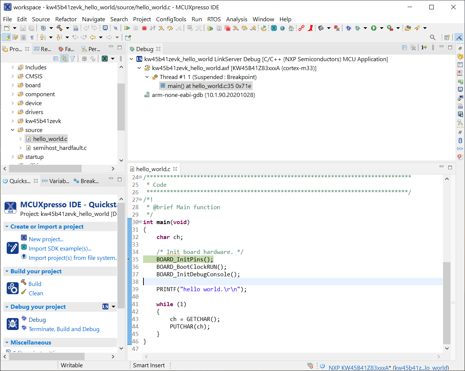This screenshot has height=371, width=465.
Task: Click the editor vertical scrollbar thumb
Action: [x=447, y=302]
